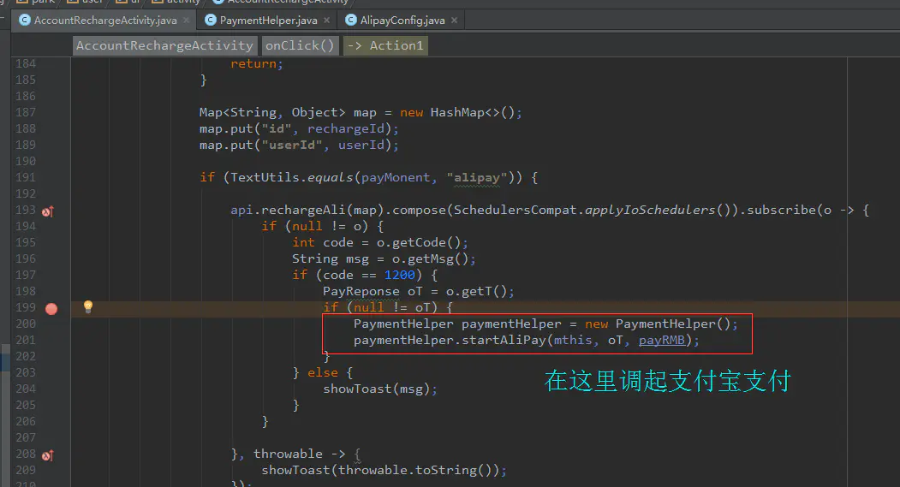This screenshot has height=487, width=900.
Task: Click the class icon on AccountRechargeActivity.java tab
Action: click(x=25, y=20)
